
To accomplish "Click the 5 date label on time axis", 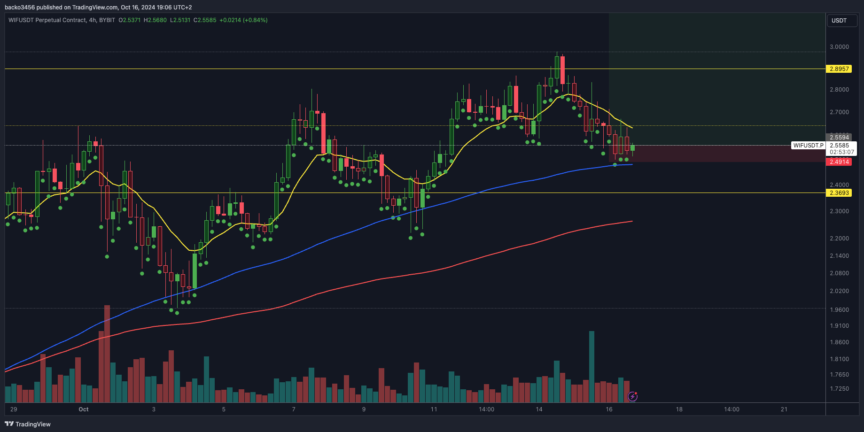I will 224,409.
